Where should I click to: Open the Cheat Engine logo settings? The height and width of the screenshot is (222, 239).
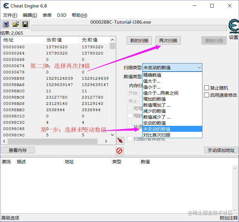tap(234, 26)
